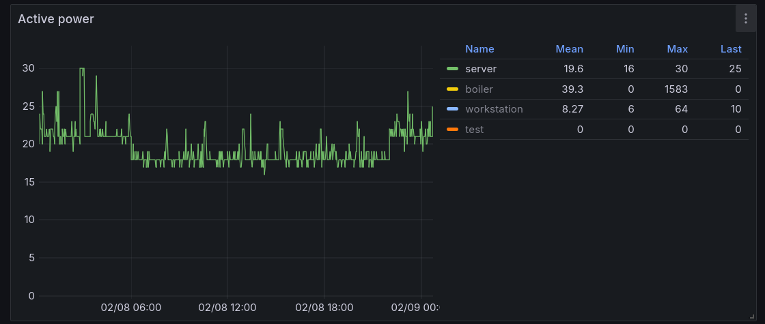This screenshot has width=765, height=324.
Task: Click the blue workstation series color swatch
Action: point(452,109)
